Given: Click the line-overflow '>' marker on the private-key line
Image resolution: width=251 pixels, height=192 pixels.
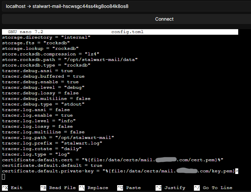Looking at the screenshot, I should point(237,171).
